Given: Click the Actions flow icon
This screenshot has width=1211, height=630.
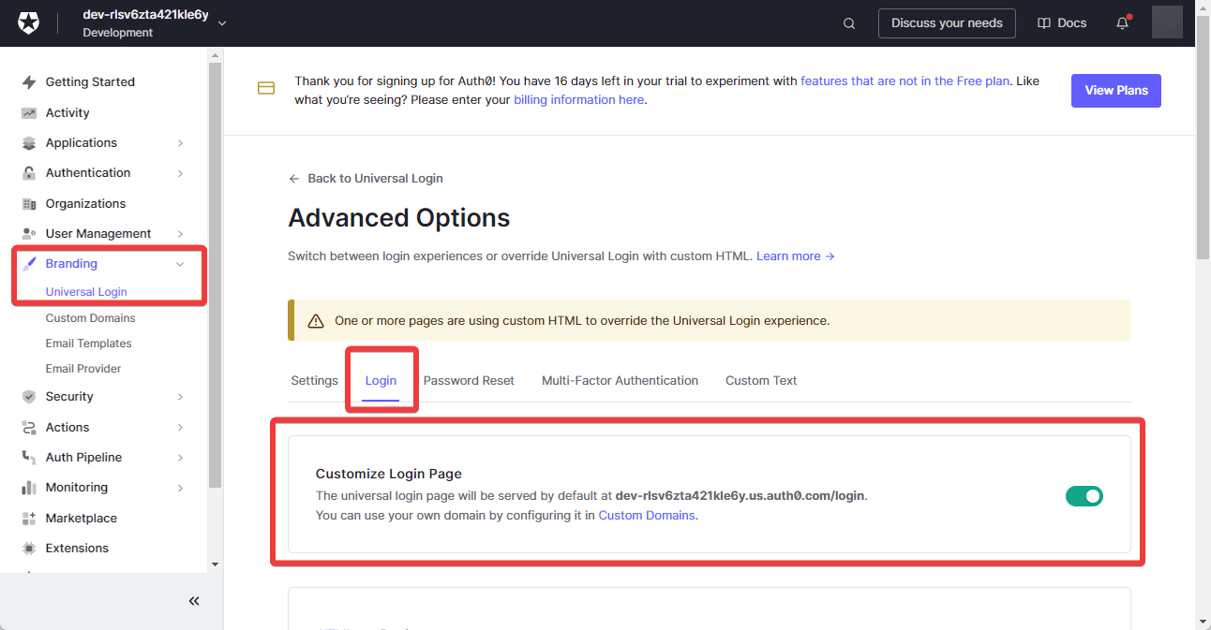Looking at the screenshot, I should pos(29,428).
